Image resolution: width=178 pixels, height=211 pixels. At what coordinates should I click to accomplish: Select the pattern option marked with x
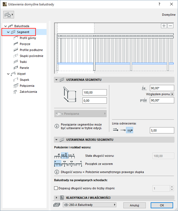point(71,156)
